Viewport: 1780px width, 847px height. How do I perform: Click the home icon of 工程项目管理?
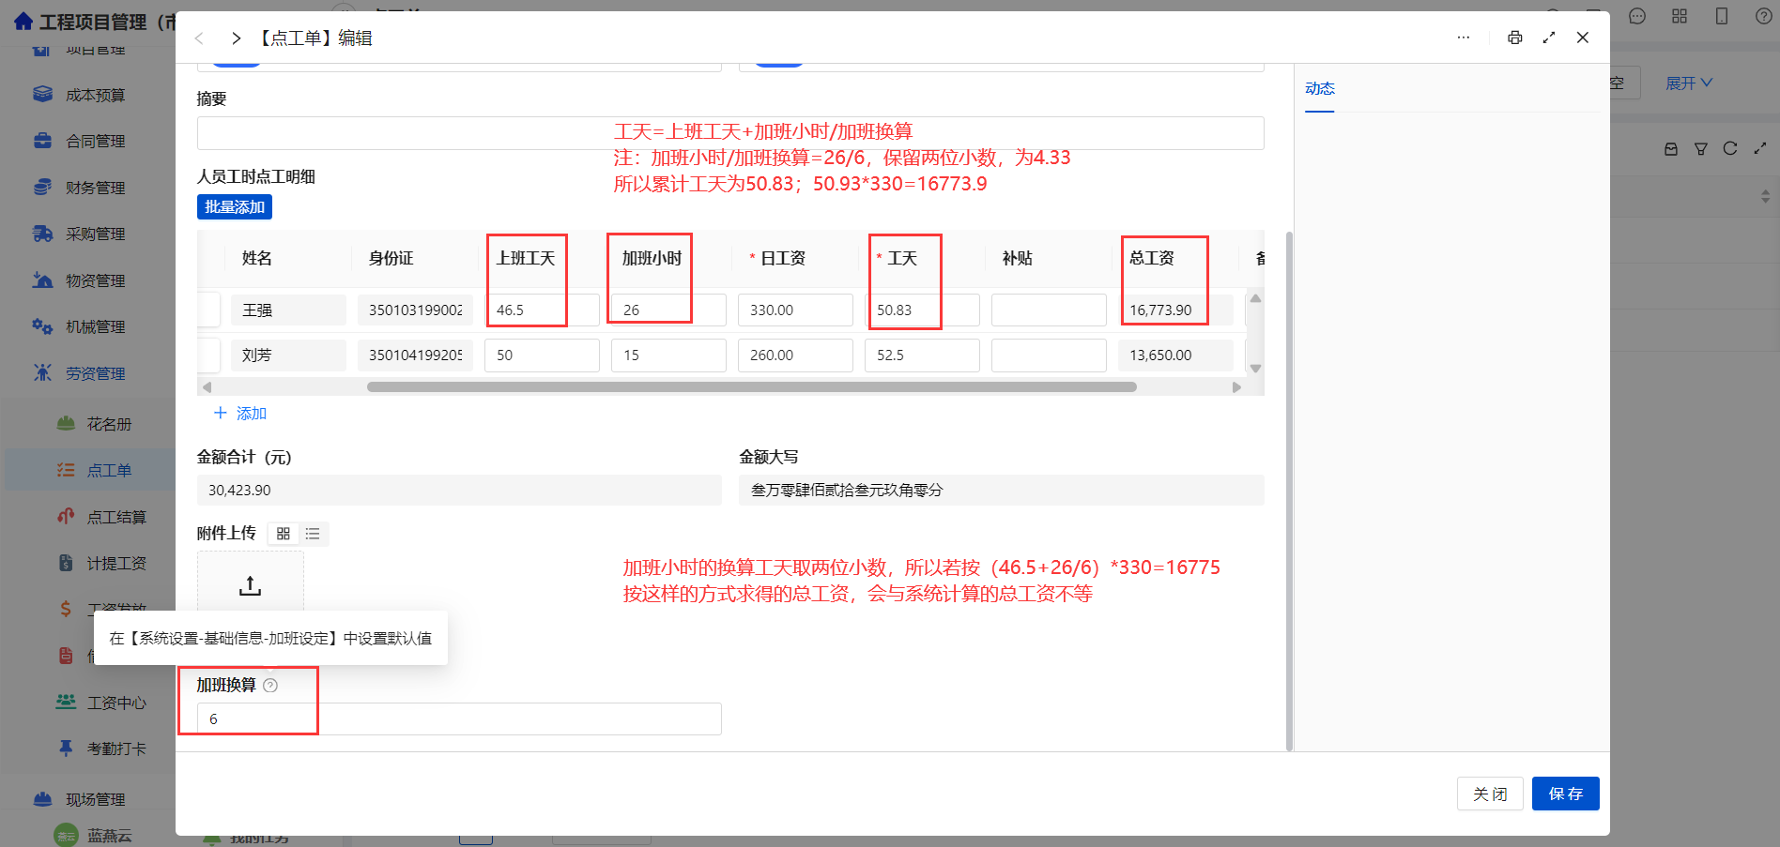[x=23, y=22]
